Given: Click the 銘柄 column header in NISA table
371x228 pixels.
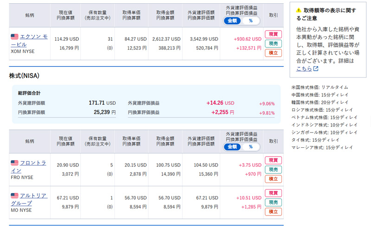Looking at the screenshot, I should tap(30, 141).
